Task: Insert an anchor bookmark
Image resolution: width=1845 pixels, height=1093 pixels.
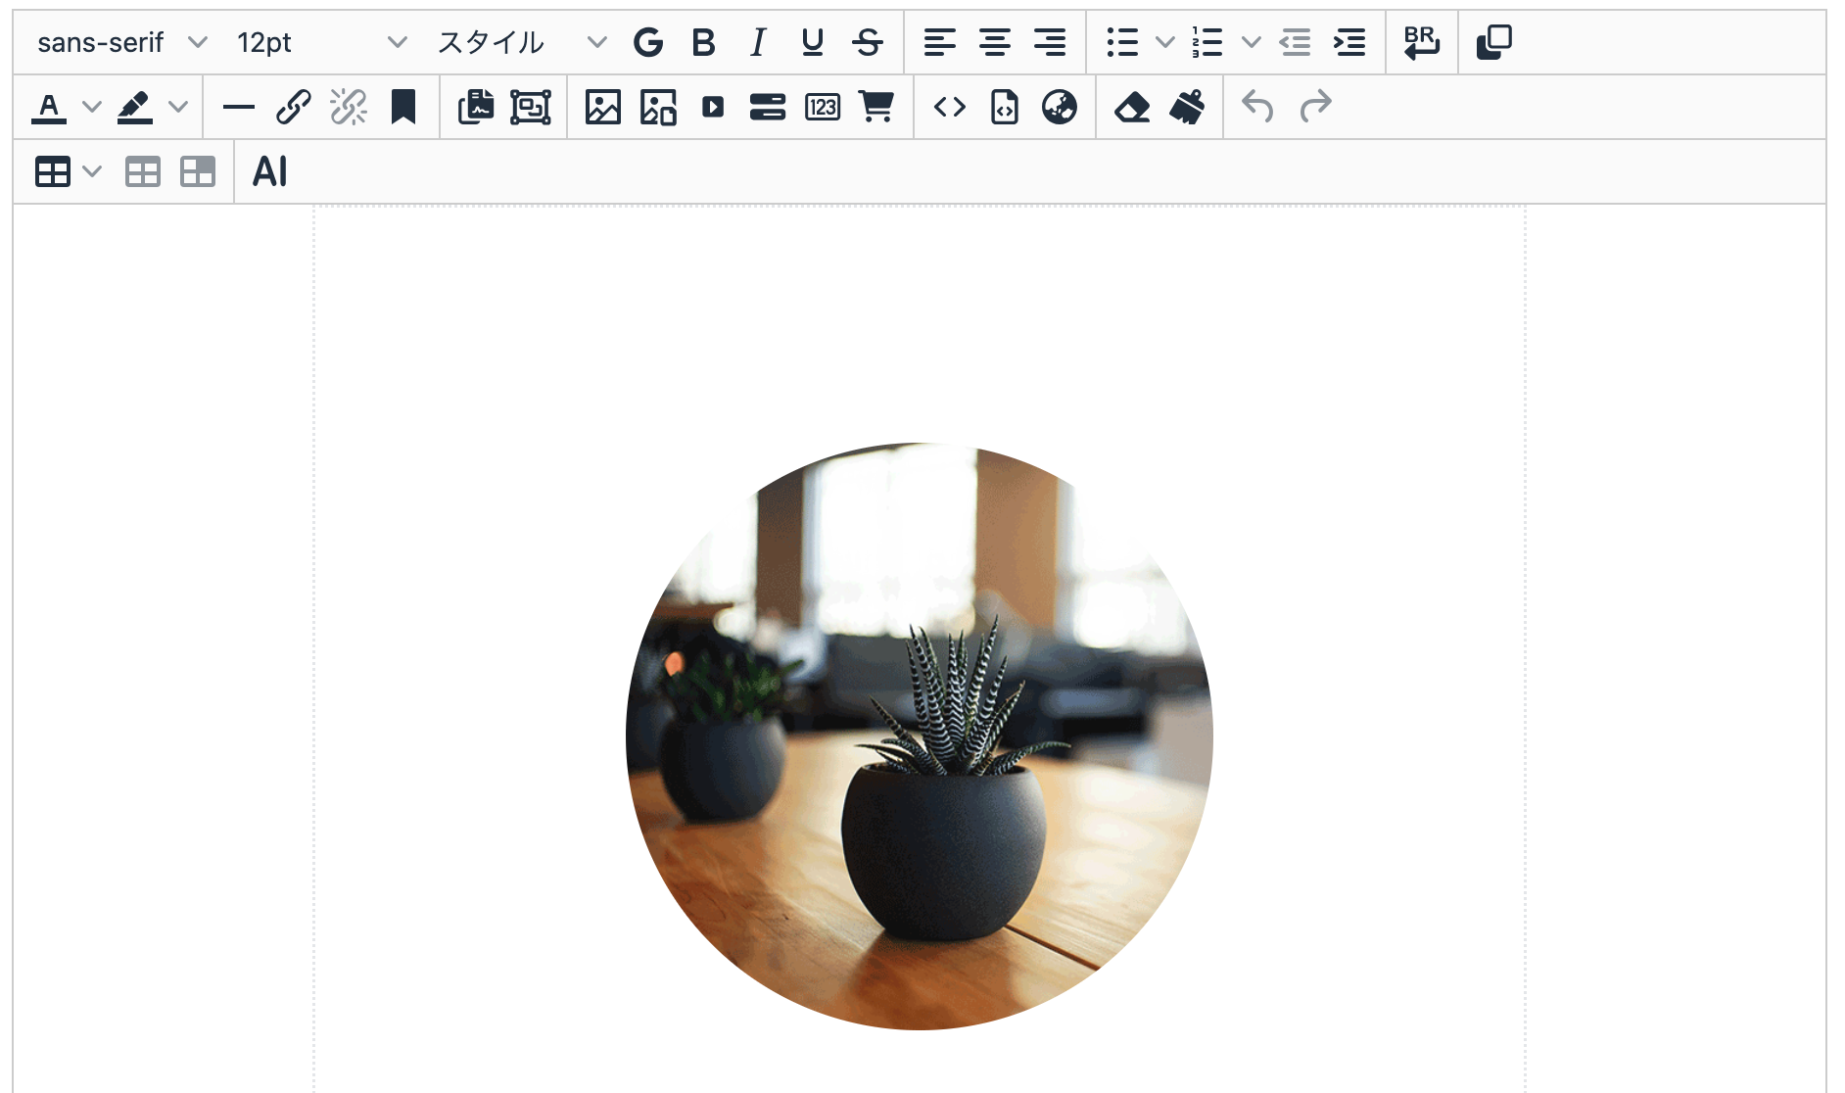Action: [403, 107]
